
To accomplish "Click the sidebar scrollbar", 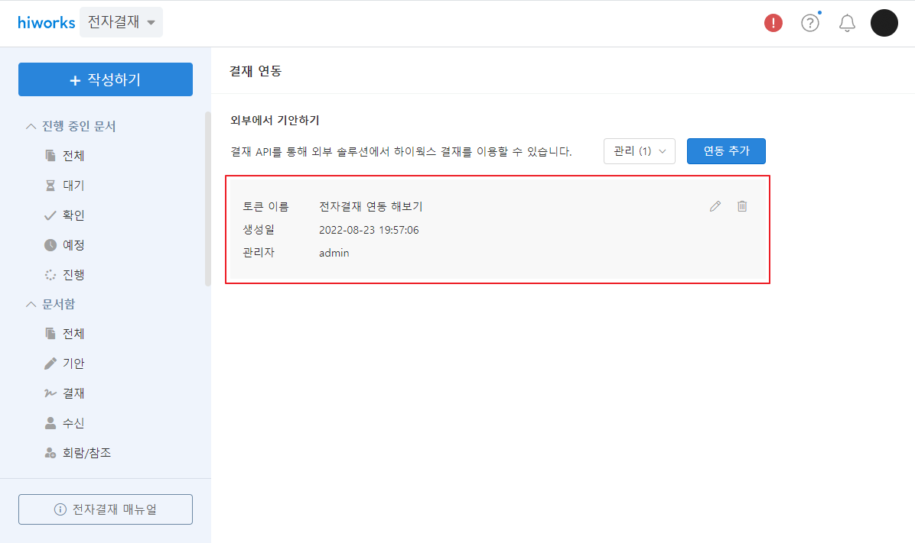I will pyautogui.click(x=208, y=199).
